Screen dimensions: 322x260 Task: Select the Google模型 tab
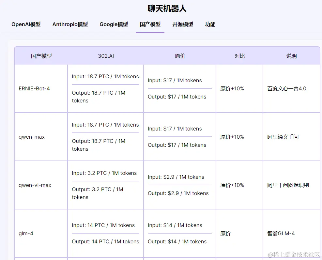tap(114, 24)
